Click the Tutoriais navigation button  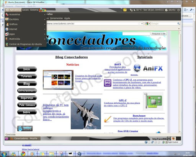pyautogui.click(x=27, y=76)
